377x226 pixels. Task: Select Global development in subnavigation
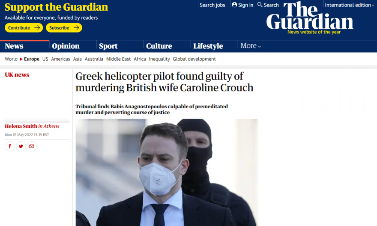click(x=194, y=59)
